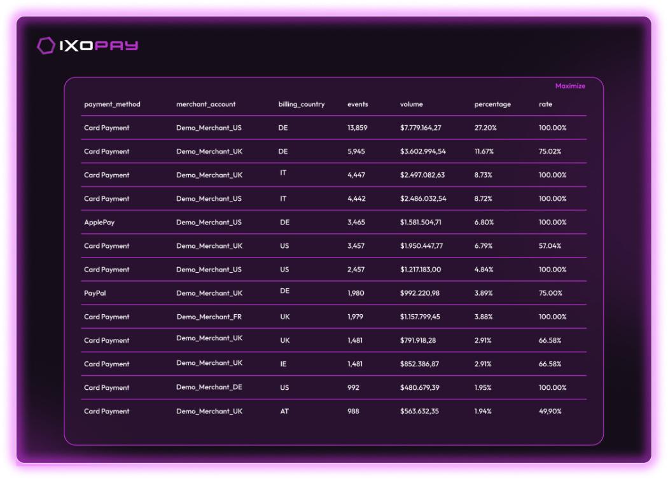Click the PayPal payment method cell
This screenshot has height=489, width=668.
click(x=95, y=293)
